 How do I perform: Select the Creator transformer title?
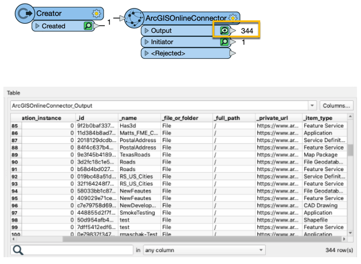[x=49, y=14]
